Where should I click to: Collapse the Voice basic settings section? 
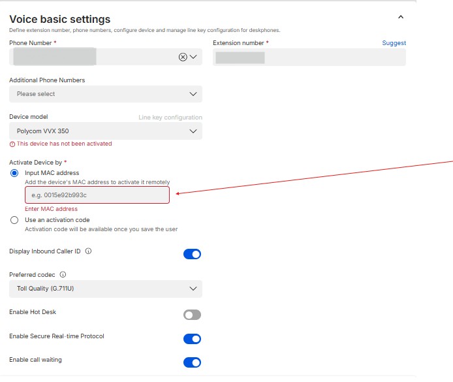click(x=401, y=18)
